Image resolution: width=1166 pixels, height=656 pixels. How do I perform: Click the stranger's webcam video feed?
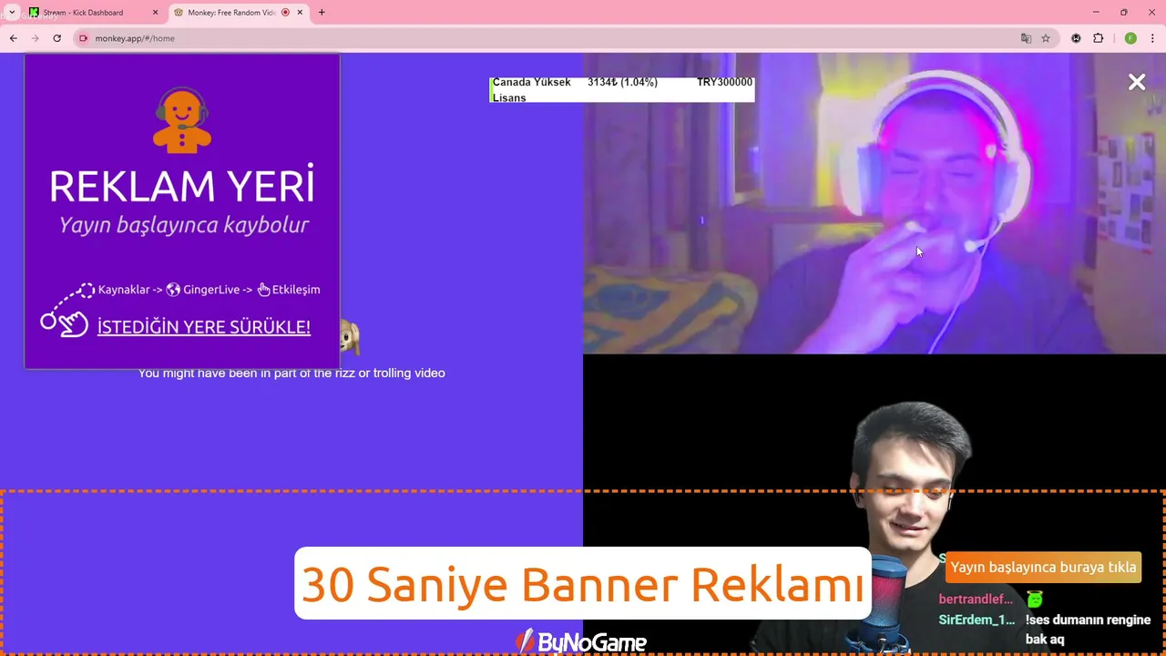(x=874, y=203)
